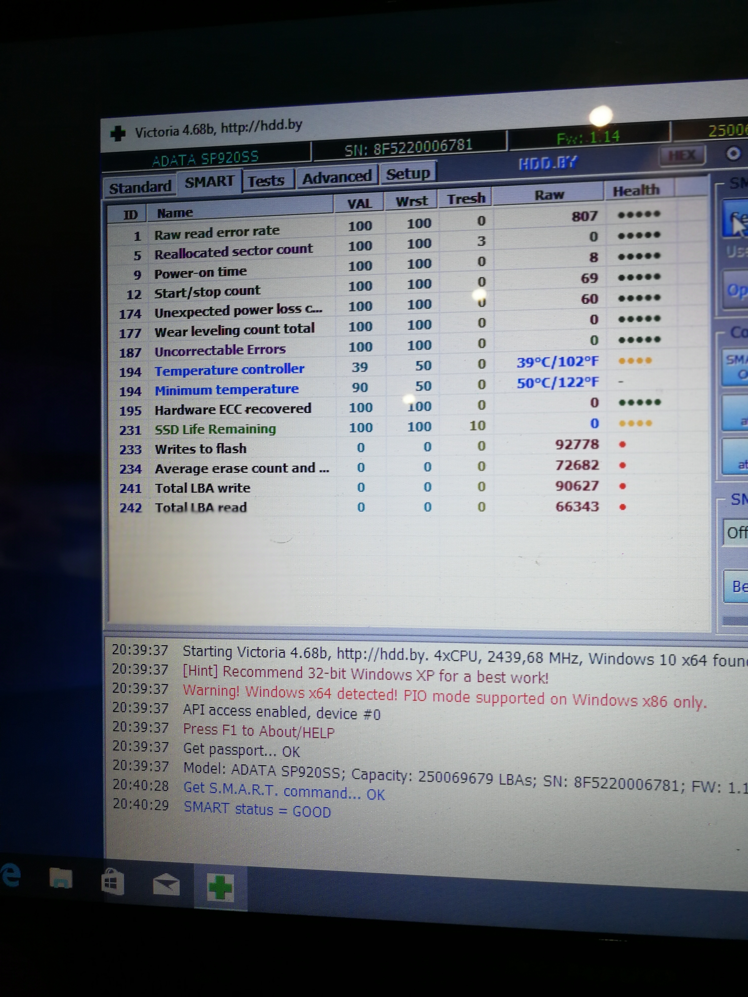Click raw value 92778
Screen dimensions: 748x997
(x=577, y=444)
